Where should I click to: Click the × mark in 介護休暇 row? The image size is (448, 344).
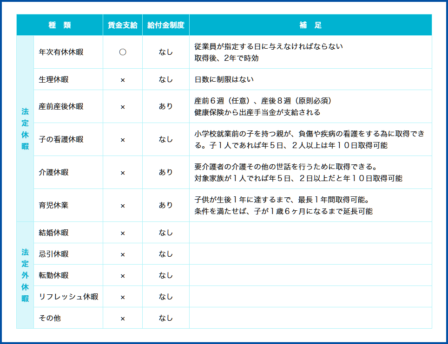123,173
